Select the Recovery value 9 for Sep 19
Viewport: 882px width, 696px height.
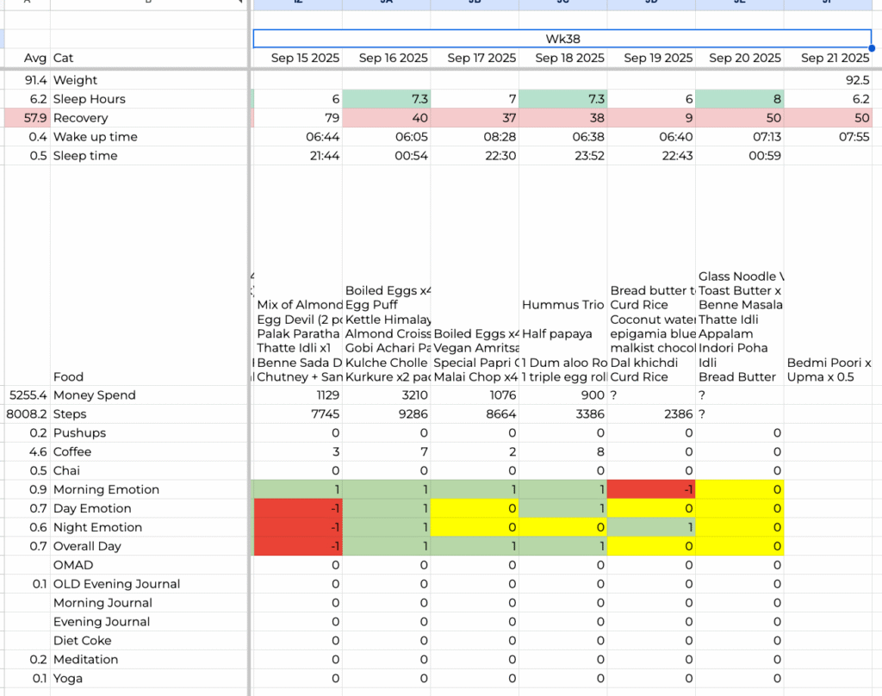(x=651, y=118)
